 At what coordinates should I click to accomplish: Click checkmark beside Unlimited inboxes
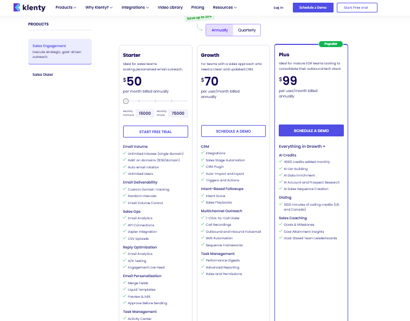125,153
